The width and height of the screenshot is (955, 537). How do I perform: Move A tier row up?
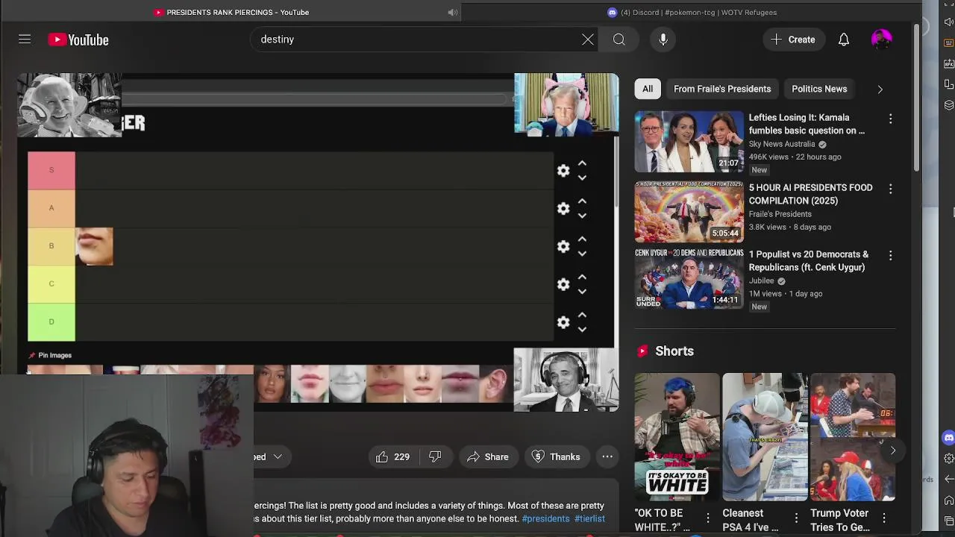[x=582, y=201]
